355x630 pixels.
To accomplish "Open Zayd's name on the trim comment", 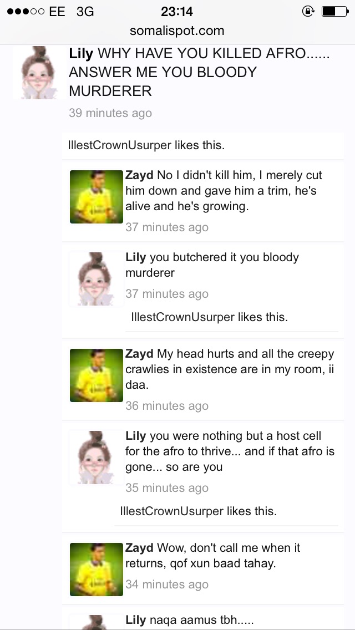I will tap(139, 175).
